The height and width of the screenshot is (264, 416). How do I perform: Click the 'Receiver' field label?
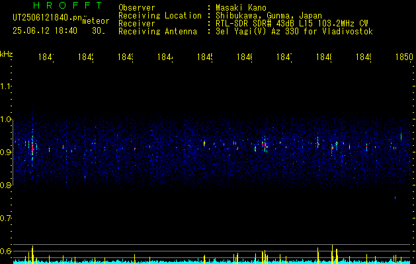pyautogui.click(x=137, y=24)
